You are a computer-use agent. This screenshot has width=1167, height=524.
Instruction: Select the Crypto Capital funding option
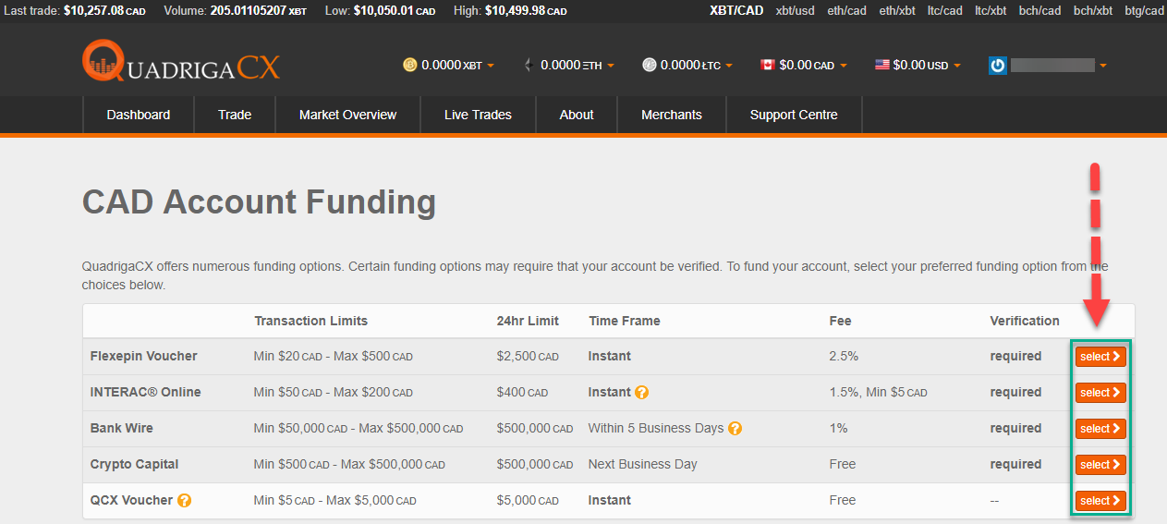[x=1100, y=465]
